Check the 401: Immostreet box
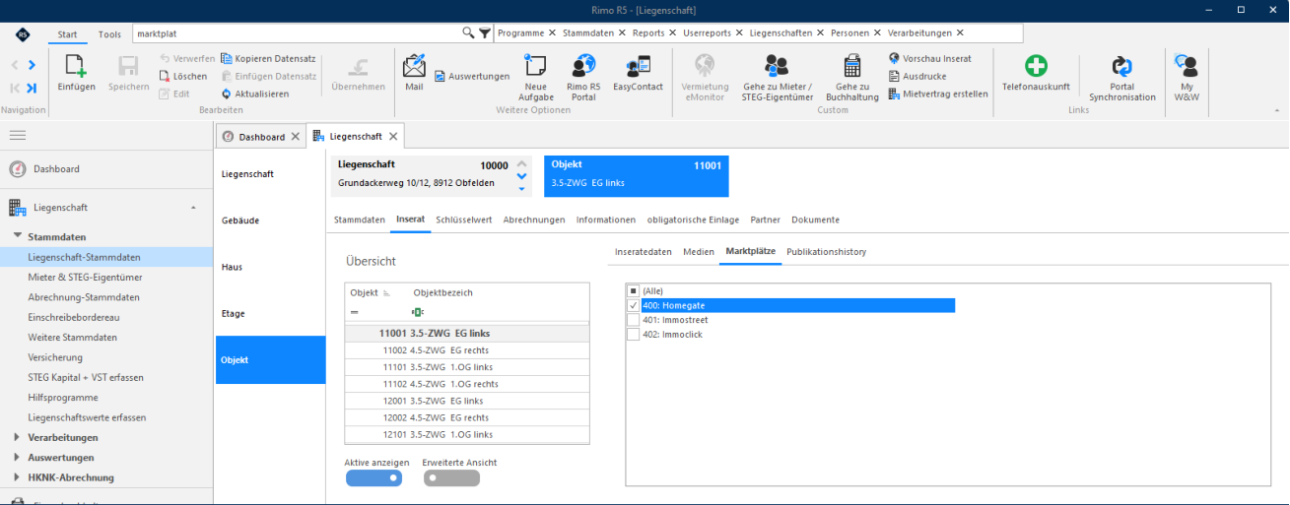Screen dimensions: 1290x505 [633, 320]
